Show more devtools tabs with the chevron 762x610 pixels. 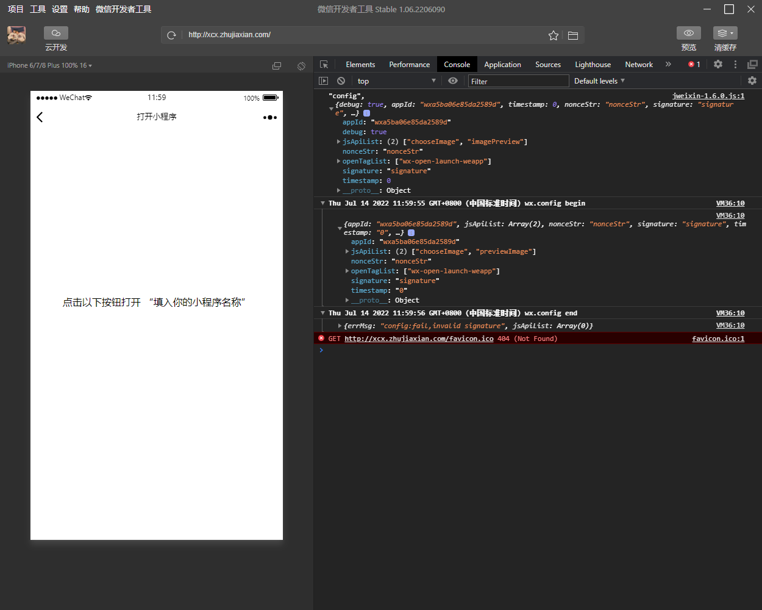coord(668,64)
